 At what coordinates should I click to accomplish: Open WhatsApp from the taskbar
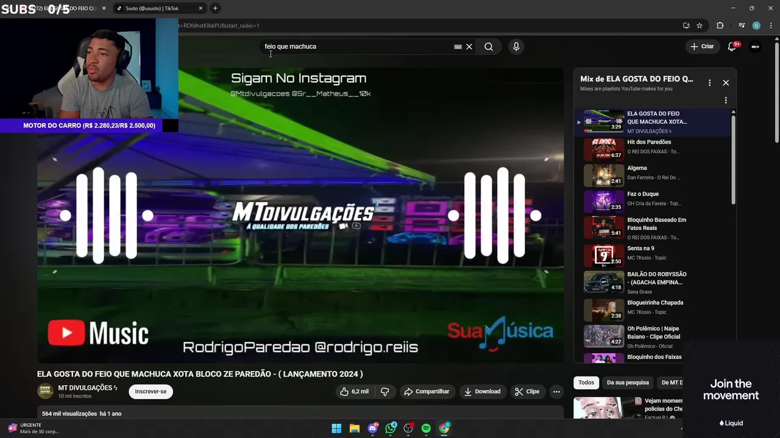click(391, 428)
